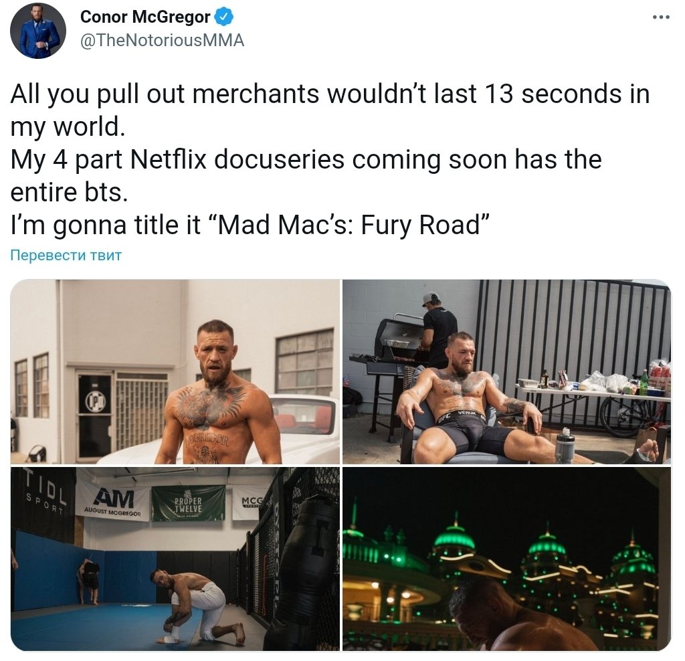This screenshot has height=661, width=685.
Task: Open the @TheNotoriousMMA handle link
Action: [162, 41]
